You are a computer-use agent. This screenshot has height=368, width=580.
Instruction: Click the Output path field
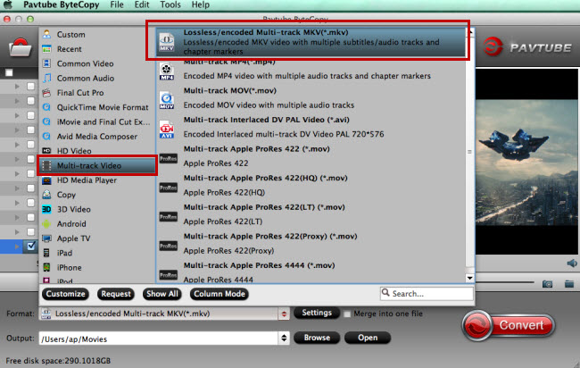click(x=159, y=339)
